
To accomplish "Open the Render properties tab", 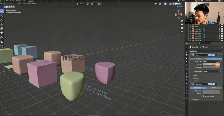I will coord(187,51).
